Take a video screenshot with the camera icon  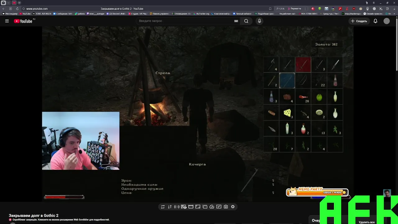pos(226,207)
